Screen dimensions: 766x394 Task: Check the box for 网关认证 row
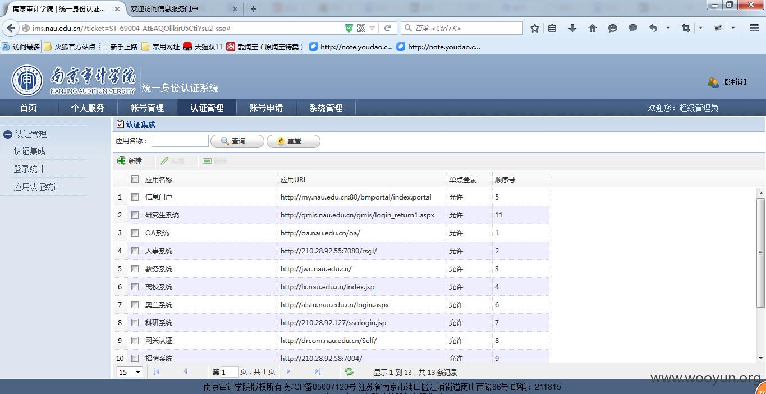(135, 341)
